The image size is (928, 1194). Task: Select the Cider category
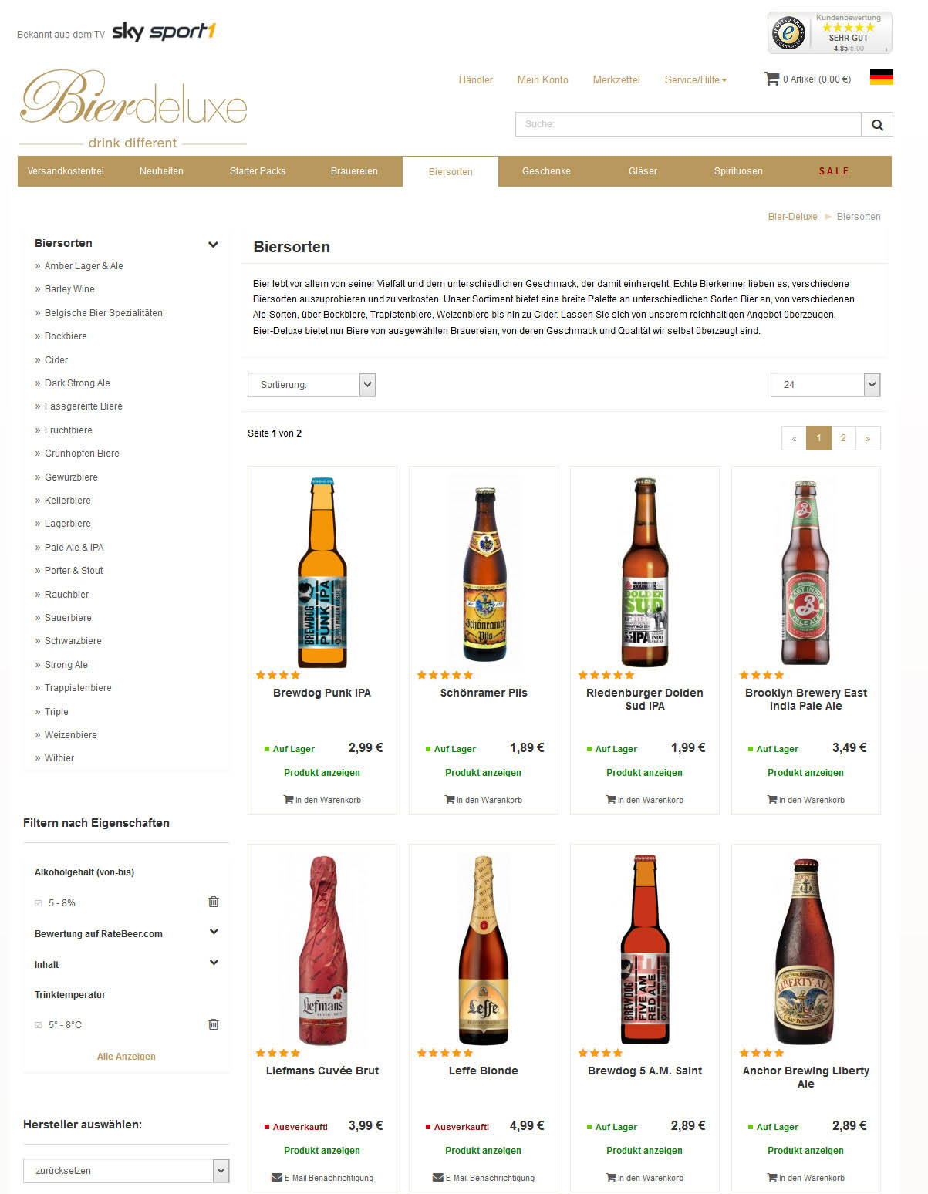tap(56, 360)
